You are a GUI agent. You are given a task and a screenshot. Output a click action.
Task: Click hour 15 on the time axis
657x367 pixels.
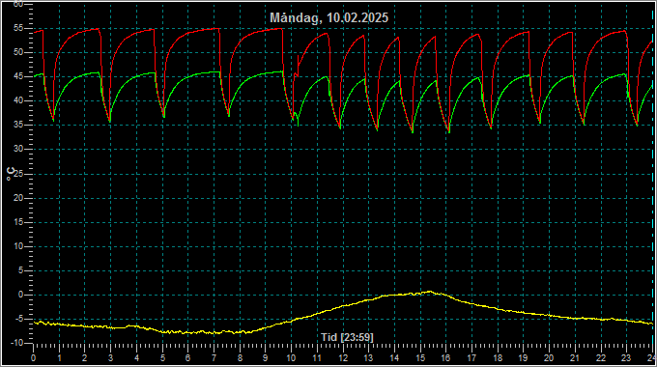[420, 358]
